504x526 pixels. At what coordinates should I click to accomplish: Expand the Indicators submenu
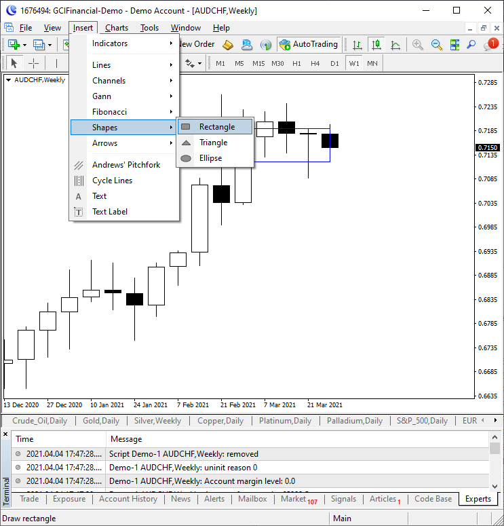point(124,43)
